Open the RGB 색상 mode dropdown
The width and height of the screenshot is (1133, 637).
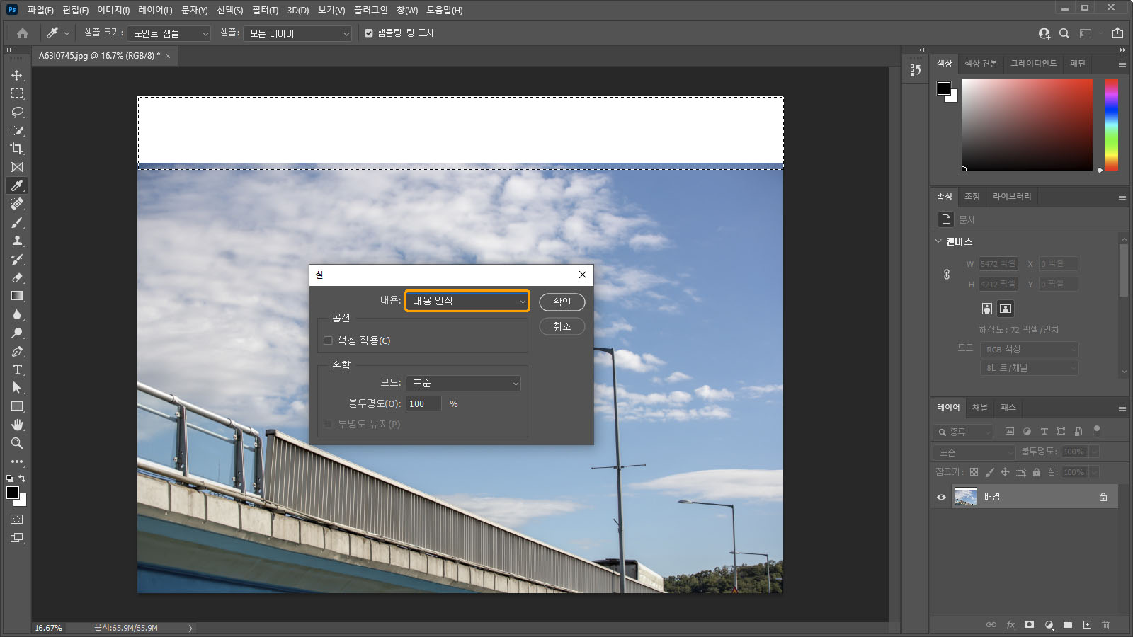pos(1030,350)
